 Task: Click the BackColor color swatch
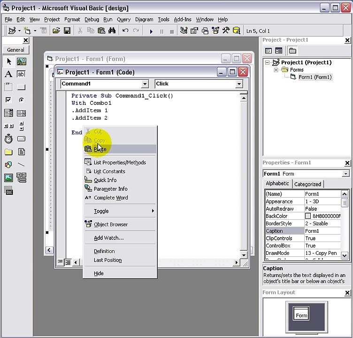pos(308,216)
